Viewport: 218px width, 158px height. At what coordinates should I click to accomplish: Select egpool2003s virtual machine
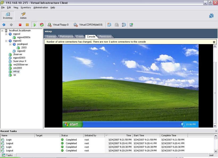pos(24,37)
